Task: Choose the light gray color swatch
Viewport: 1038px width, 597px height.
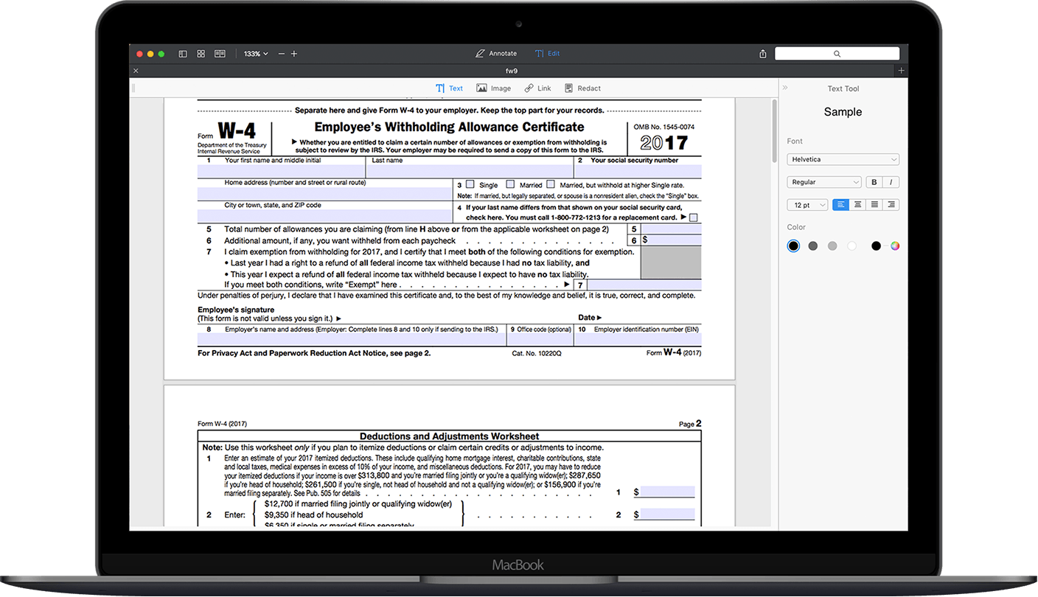Action: coord(832,246)
